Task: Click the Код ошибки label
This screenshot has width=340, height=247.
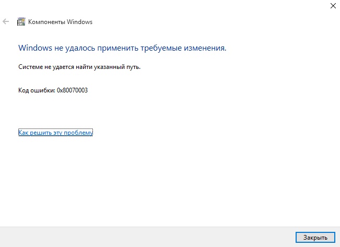Action: point(37,90)
